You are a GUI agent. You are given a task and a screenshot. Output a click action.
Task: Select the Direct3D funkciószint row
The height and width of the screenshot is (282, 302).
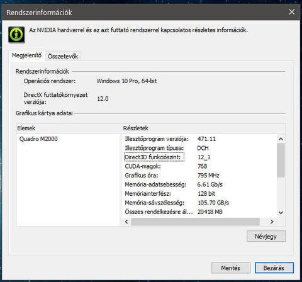coord(154,157)
